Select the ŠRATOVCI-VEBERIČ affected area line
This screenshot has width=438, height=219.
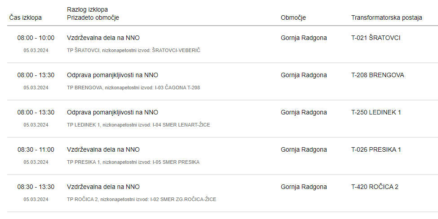(133, 50)
